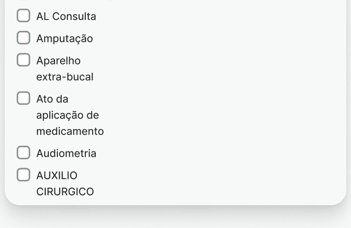Click the "extra-bucal" text line
Screen dimensions: 351x228
[x=65, y=77]
